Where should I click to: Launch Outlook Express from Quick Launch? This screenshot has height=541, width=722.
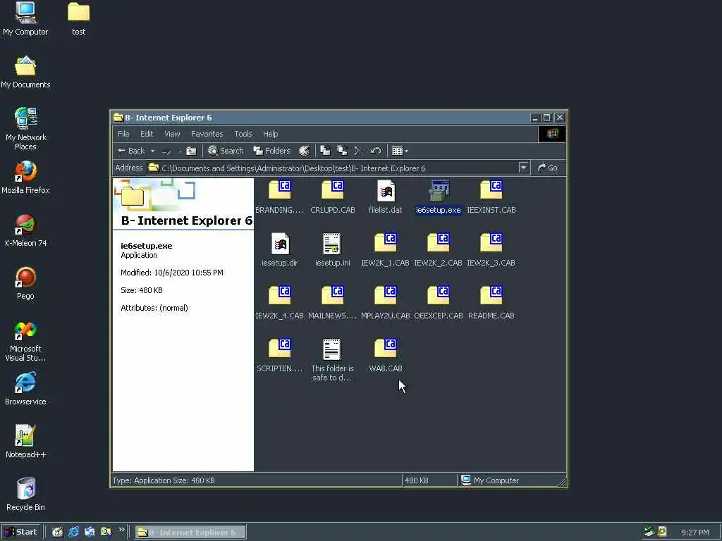(x=90, y=533)
